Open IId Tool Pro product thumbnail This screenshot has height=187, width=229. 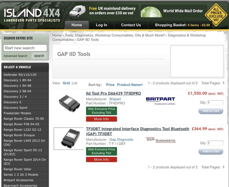click(x=69, y=103)
